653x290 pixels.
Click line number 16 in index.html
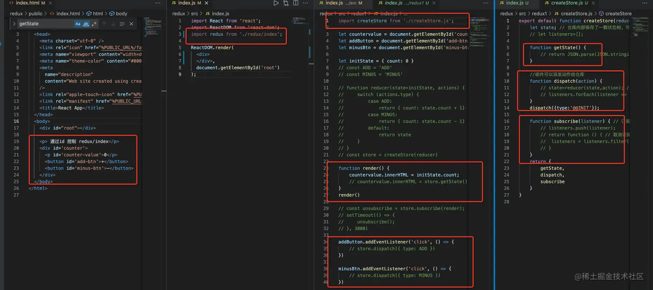click(x=16, y=121)
